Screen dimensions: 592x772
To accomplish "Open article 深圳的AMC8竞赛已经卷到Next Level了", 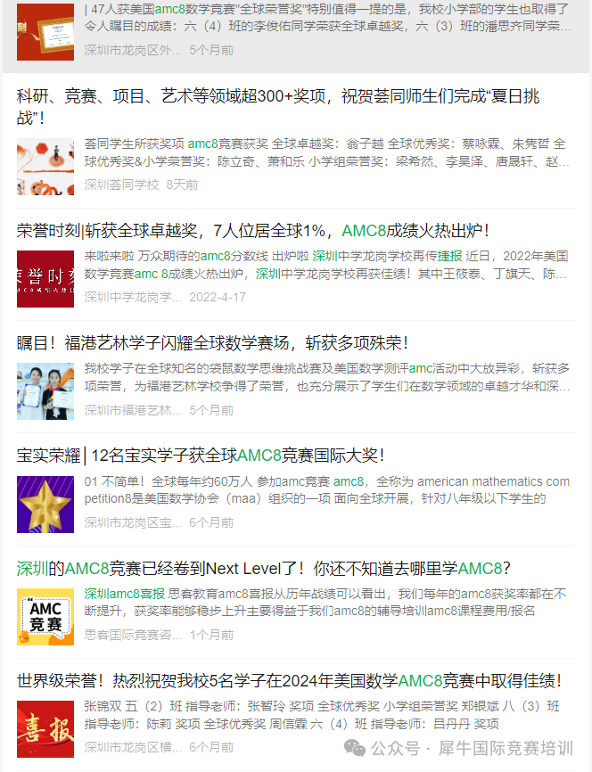I will click(x=264, y=568).
